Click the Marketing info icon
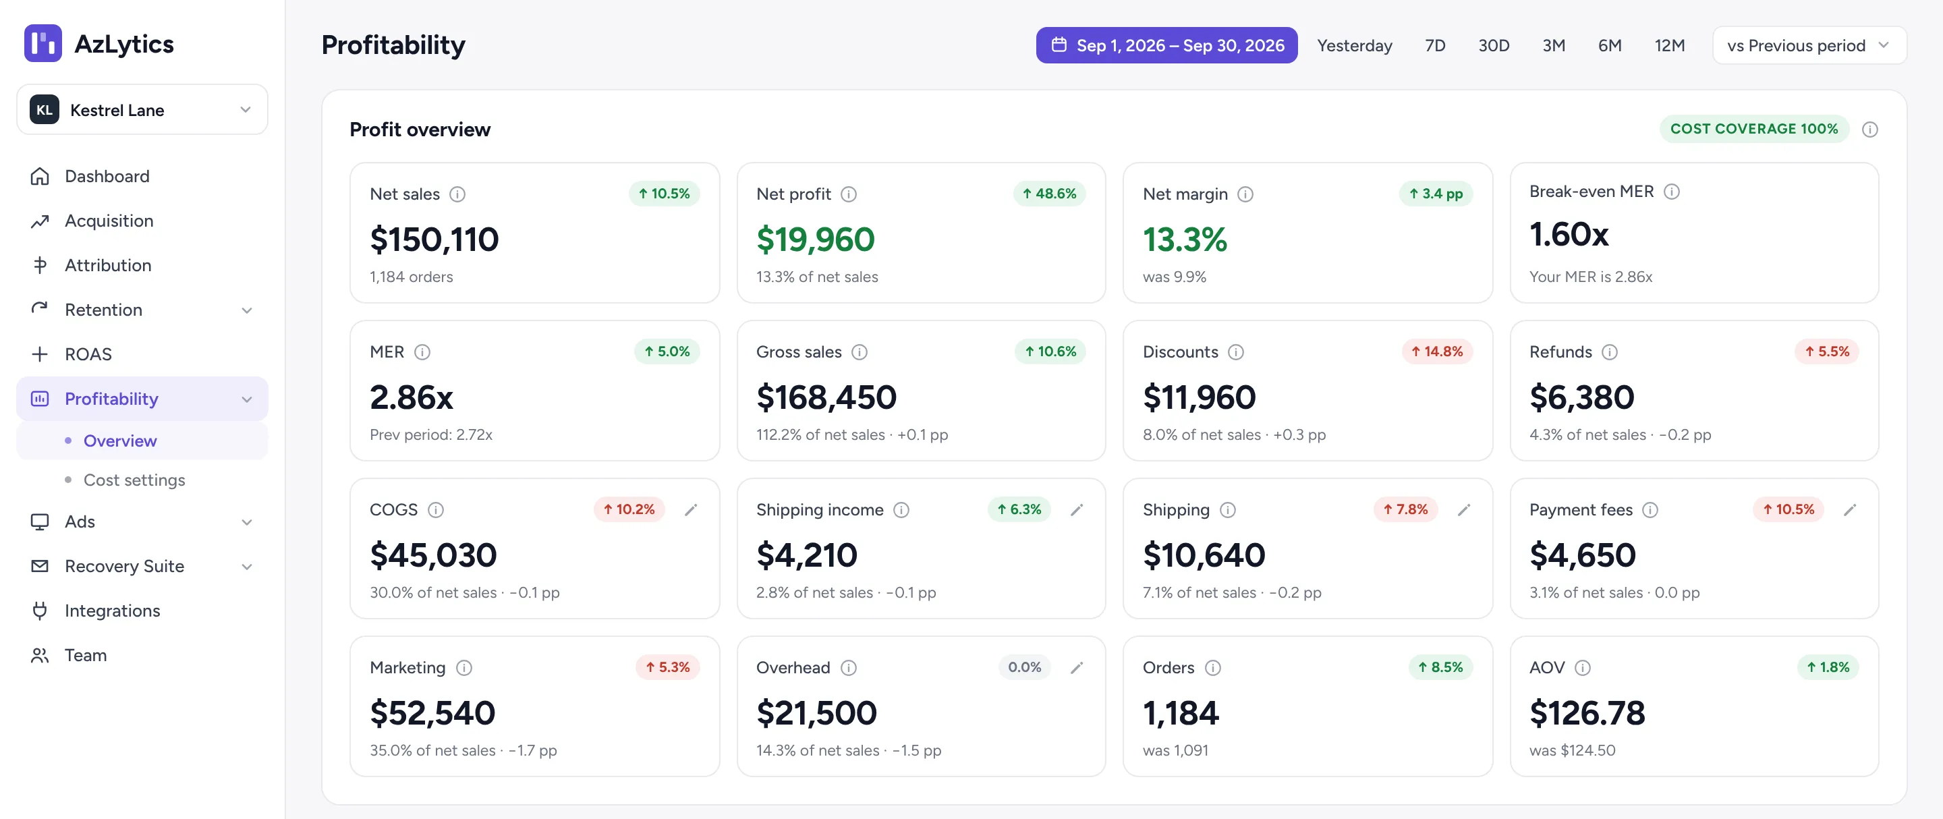Viewport: 1943px width, 819px height. click(464, 667)
